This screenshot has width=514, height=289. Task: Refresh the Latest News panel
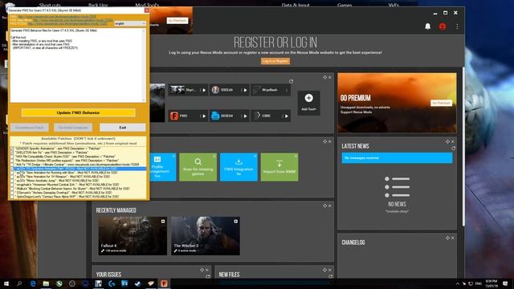coord(453,149)
